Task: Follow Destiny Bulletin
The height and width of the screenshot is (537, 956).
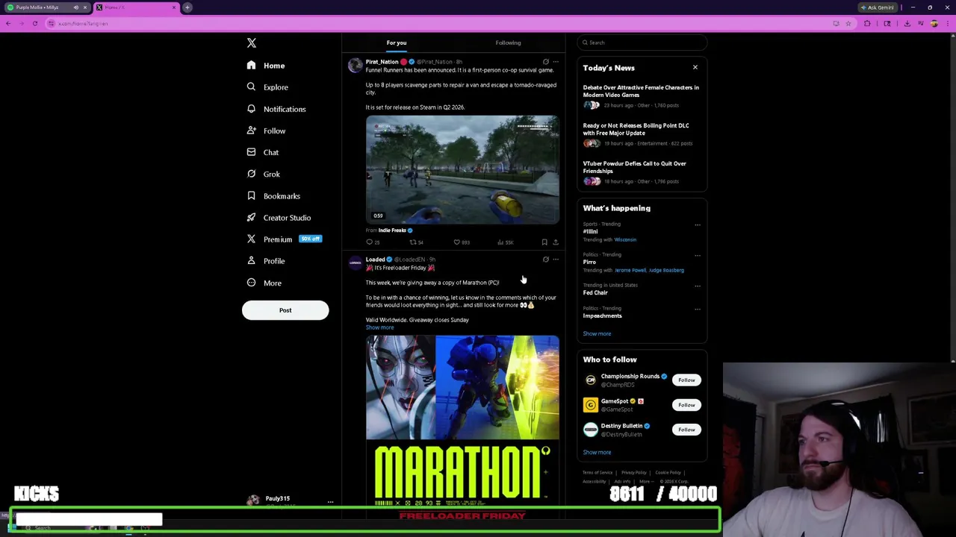Action: [686, 430]
